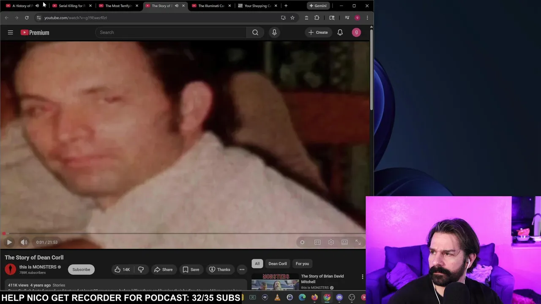Screen dimensions: 541x304
Task: Go back to the previous page
Action: [x=6, y=18]
